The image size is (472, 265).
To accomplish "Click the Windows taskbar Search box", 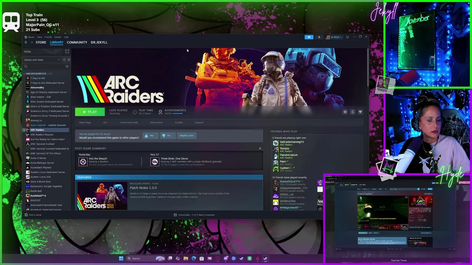I will coord(145,258).
